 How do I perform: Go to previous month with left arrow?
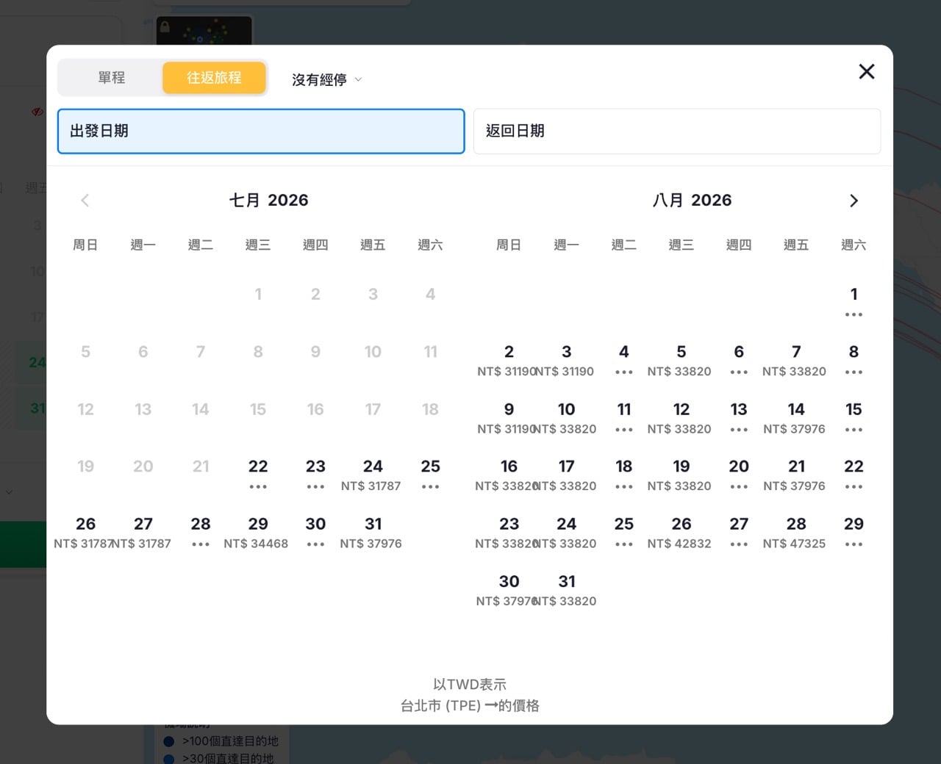[x=85, y=201]
